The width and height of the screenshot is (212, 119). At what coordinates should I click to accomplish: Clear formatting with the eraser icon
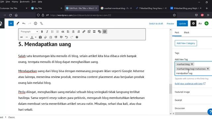point(45,37)
